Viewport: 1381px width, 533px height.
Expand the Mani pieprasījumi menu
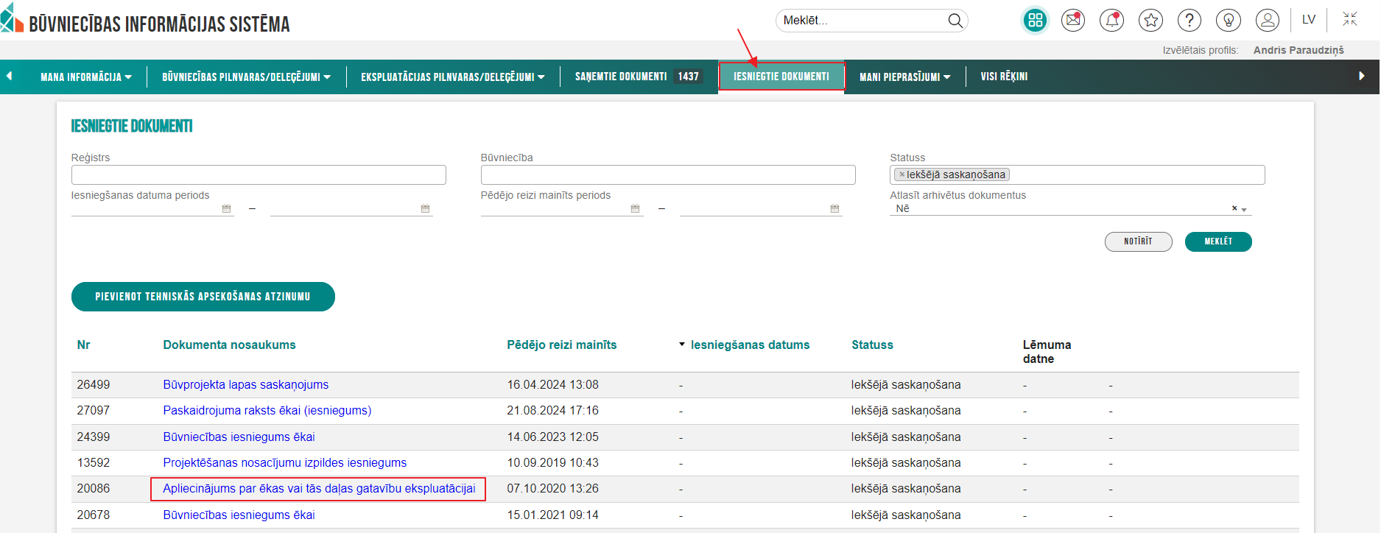(905, 77)
